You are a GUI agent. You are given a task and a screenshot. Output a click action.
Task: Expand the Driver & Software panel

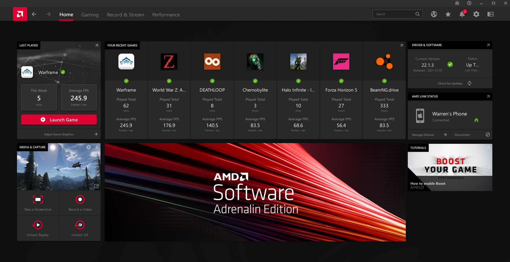(x=488, y=45)
